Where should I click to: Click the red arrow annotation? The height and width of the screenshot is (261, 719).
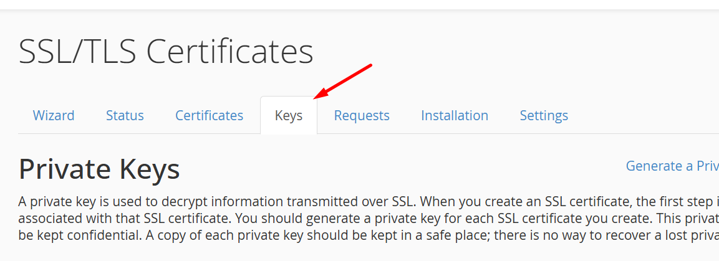point(344,80)
